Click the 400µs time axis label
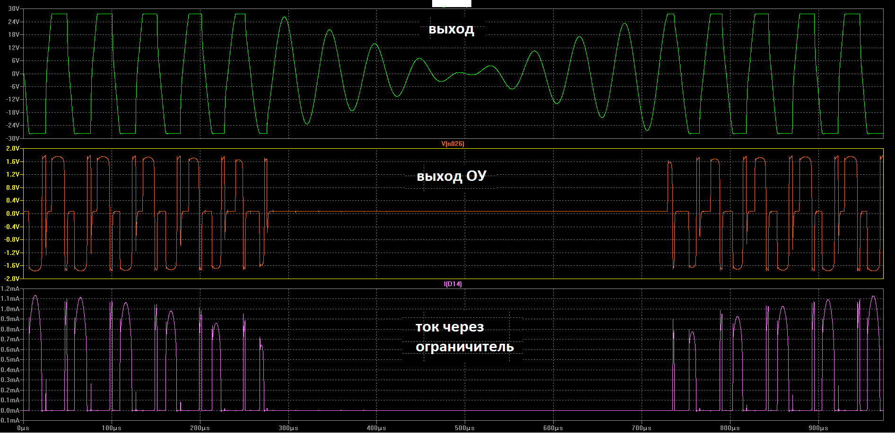Viewport: 895px width, 433px height. coord(376,428)
